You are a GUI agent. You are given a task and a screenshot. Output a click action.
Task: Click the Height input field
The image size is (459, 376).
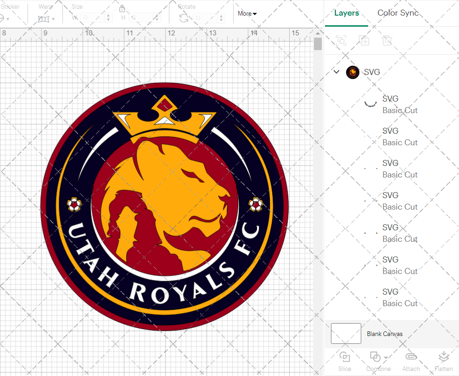pos(142,18)
